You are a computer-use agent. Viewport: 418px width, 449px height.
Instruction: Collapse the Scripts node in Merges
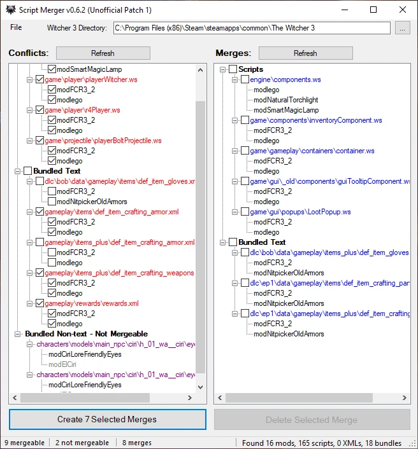coord(222,69)
